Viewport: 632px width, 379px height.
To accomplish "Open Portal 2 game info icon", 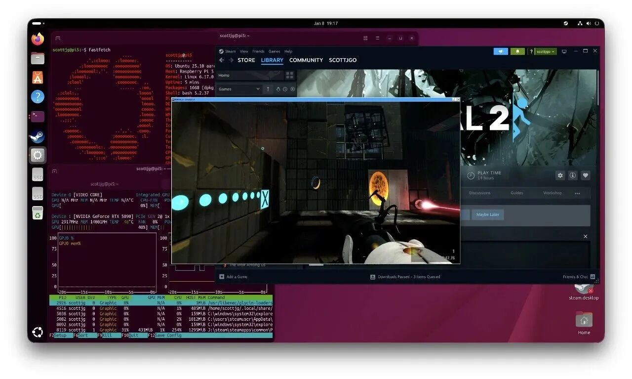I will tap(573, 175).
